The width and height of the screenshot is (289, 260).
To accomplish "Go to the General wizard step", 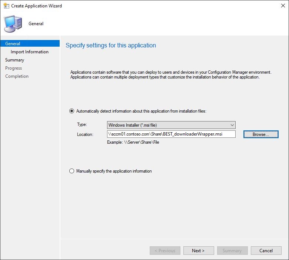I will click(x=13, y=44).
